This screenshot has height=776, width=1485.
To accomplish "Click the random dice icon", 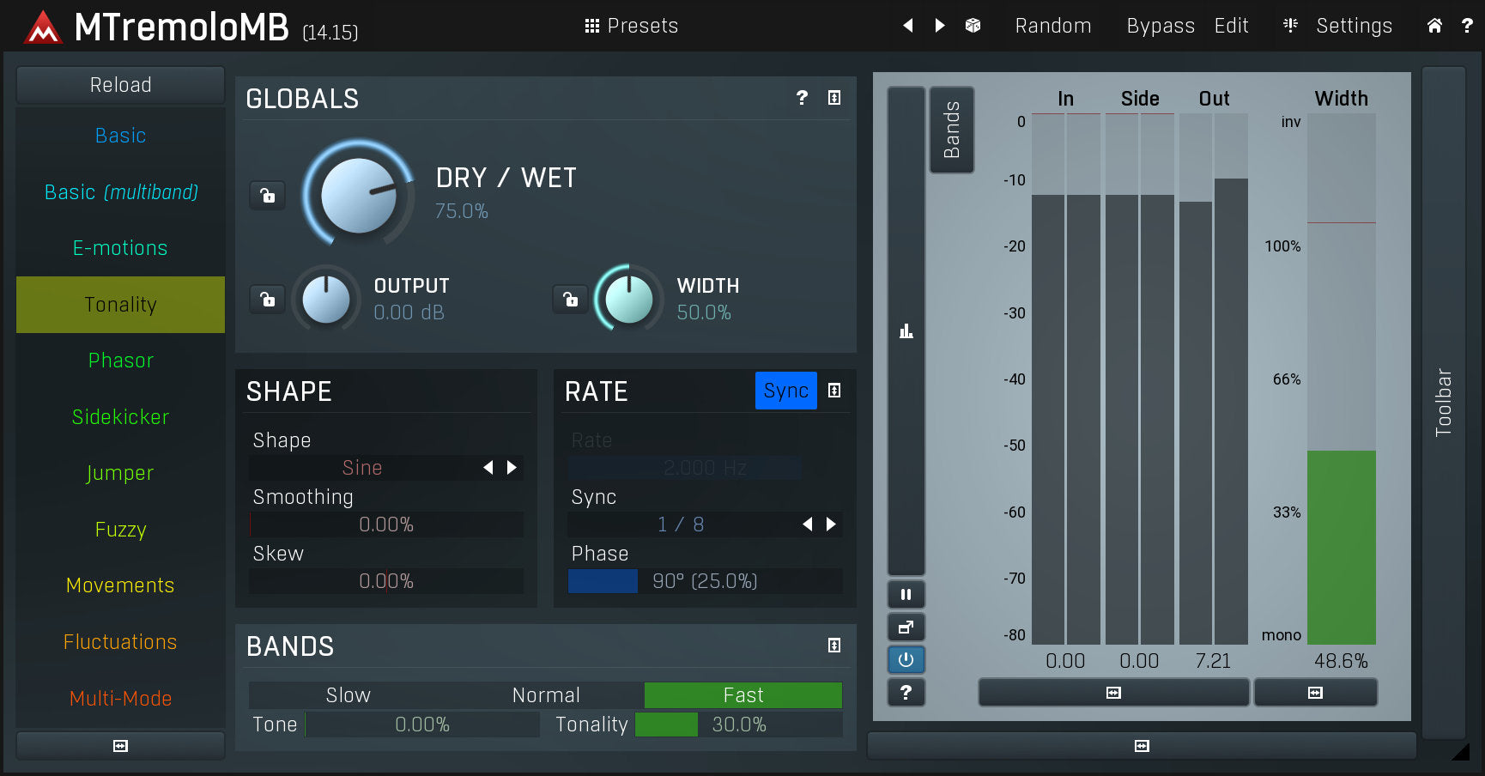I will click(973, 26).
